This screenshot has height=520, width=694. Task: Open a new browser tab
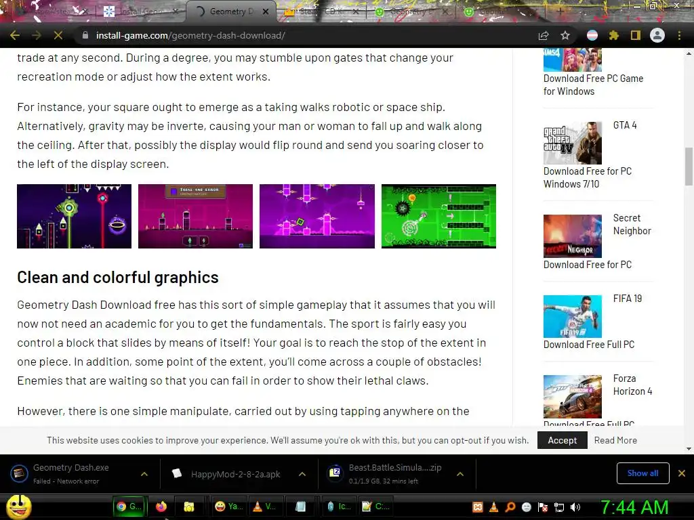click(560, 12)
